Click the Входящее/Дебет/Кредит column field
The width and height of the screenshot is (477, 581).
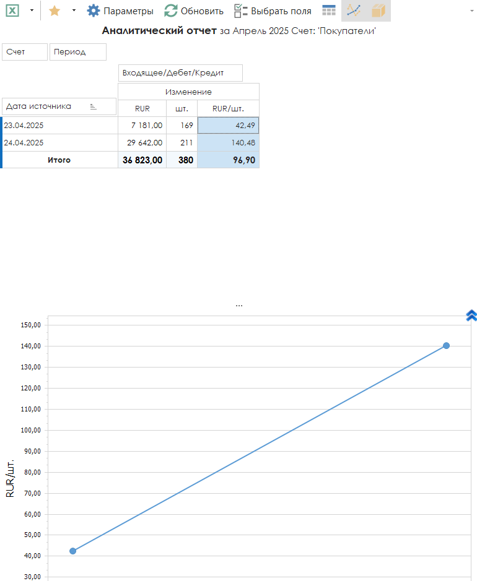[180, 73]
